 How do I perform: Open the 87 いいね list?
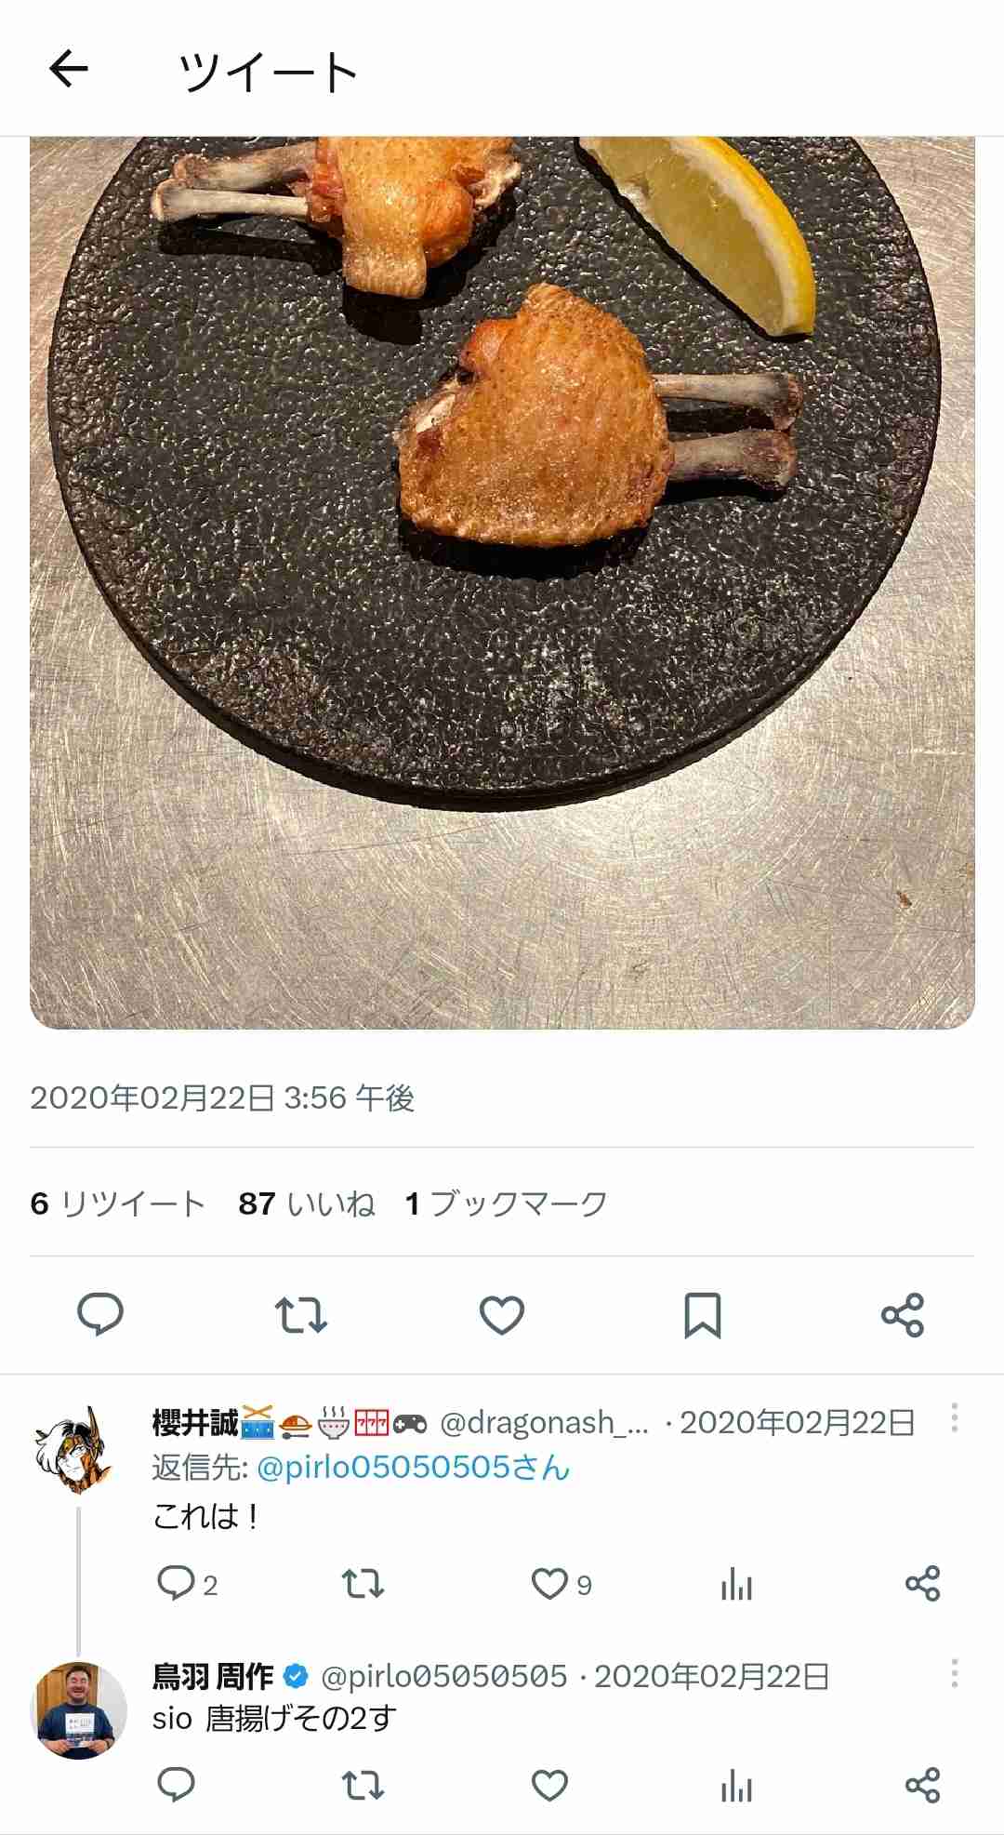pos(307,1203)
